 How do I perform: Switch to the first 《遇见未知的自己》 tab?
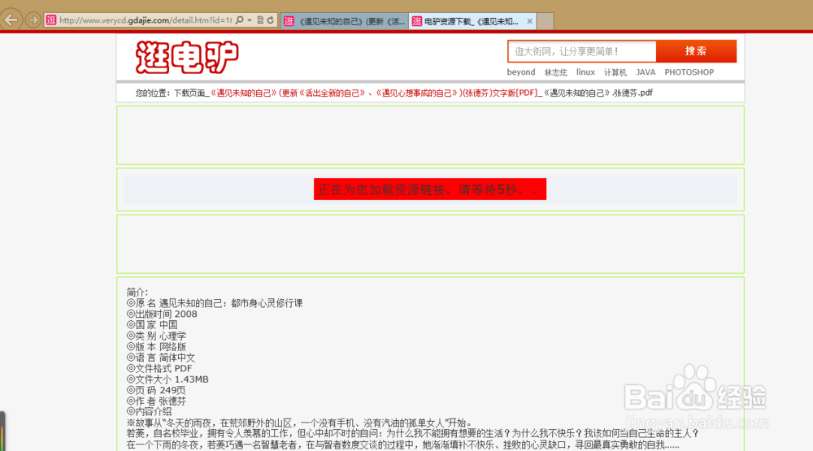coord(345,21)
